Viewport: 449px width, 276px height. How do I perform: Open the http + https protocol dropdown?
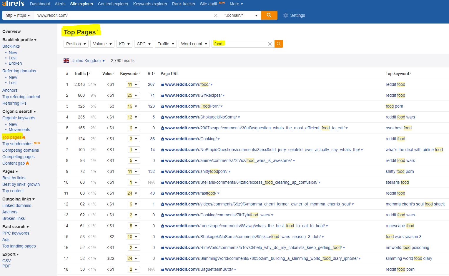pos(18,15)
